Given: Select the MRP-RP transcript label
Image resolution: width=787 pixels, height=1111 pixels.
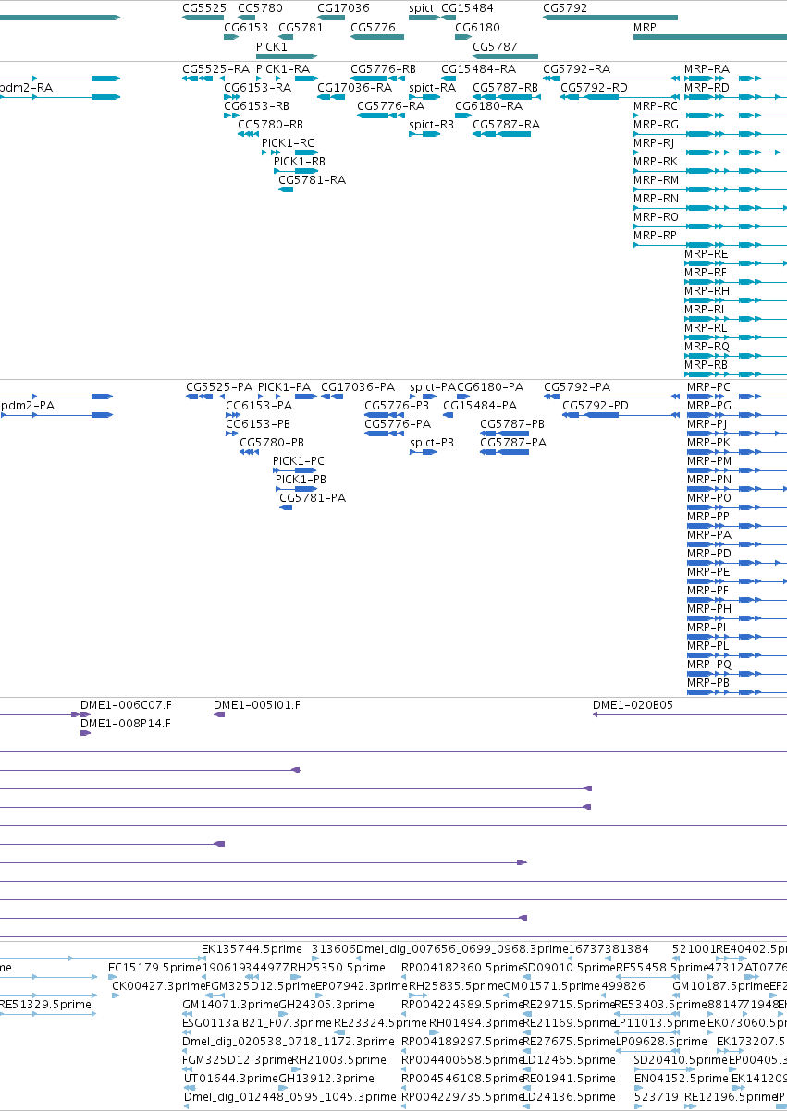Looking at the screenshot, I should click(x=656, y=236).
